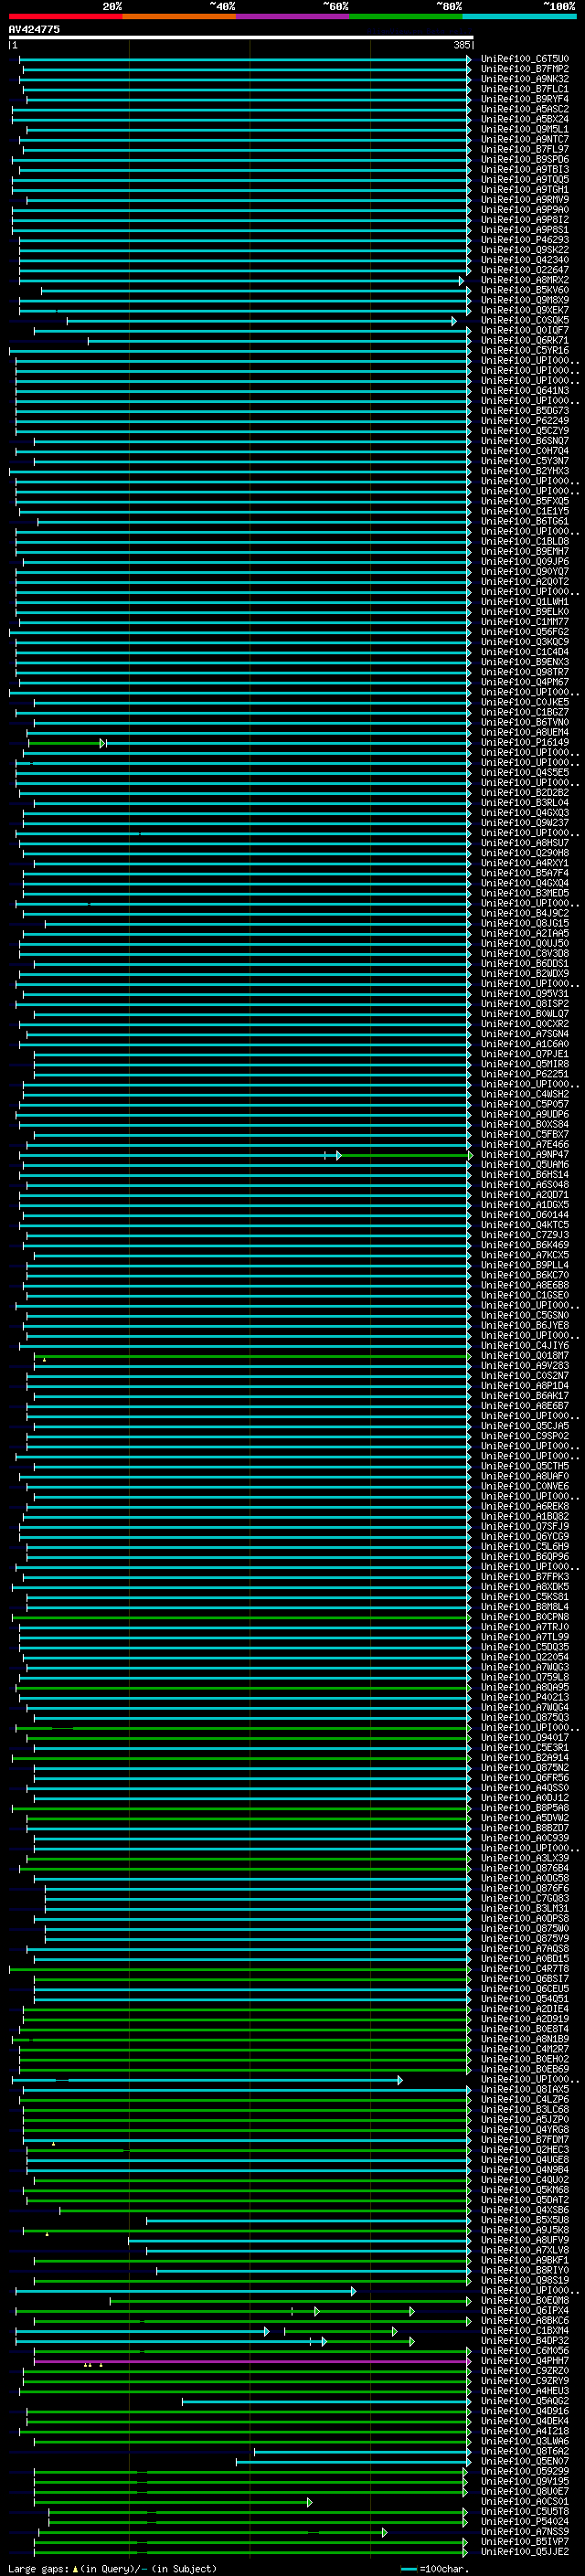Click hit label UniRef100_A9TBI3
Viewport: 585px width, 2576px height.
click(525, 169)
